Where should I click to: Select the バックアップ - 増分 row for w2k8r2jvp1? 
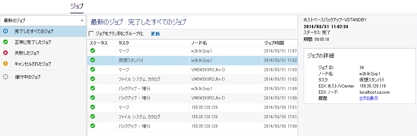[193, 88]
